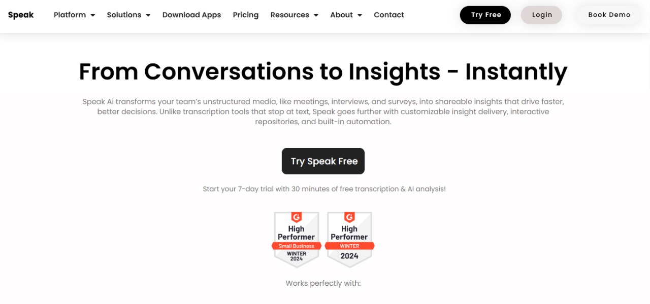This screenshot has width=650, height=304.
Task: Click the G2 logo on the Small Business badge
Action: pos(297,217)
